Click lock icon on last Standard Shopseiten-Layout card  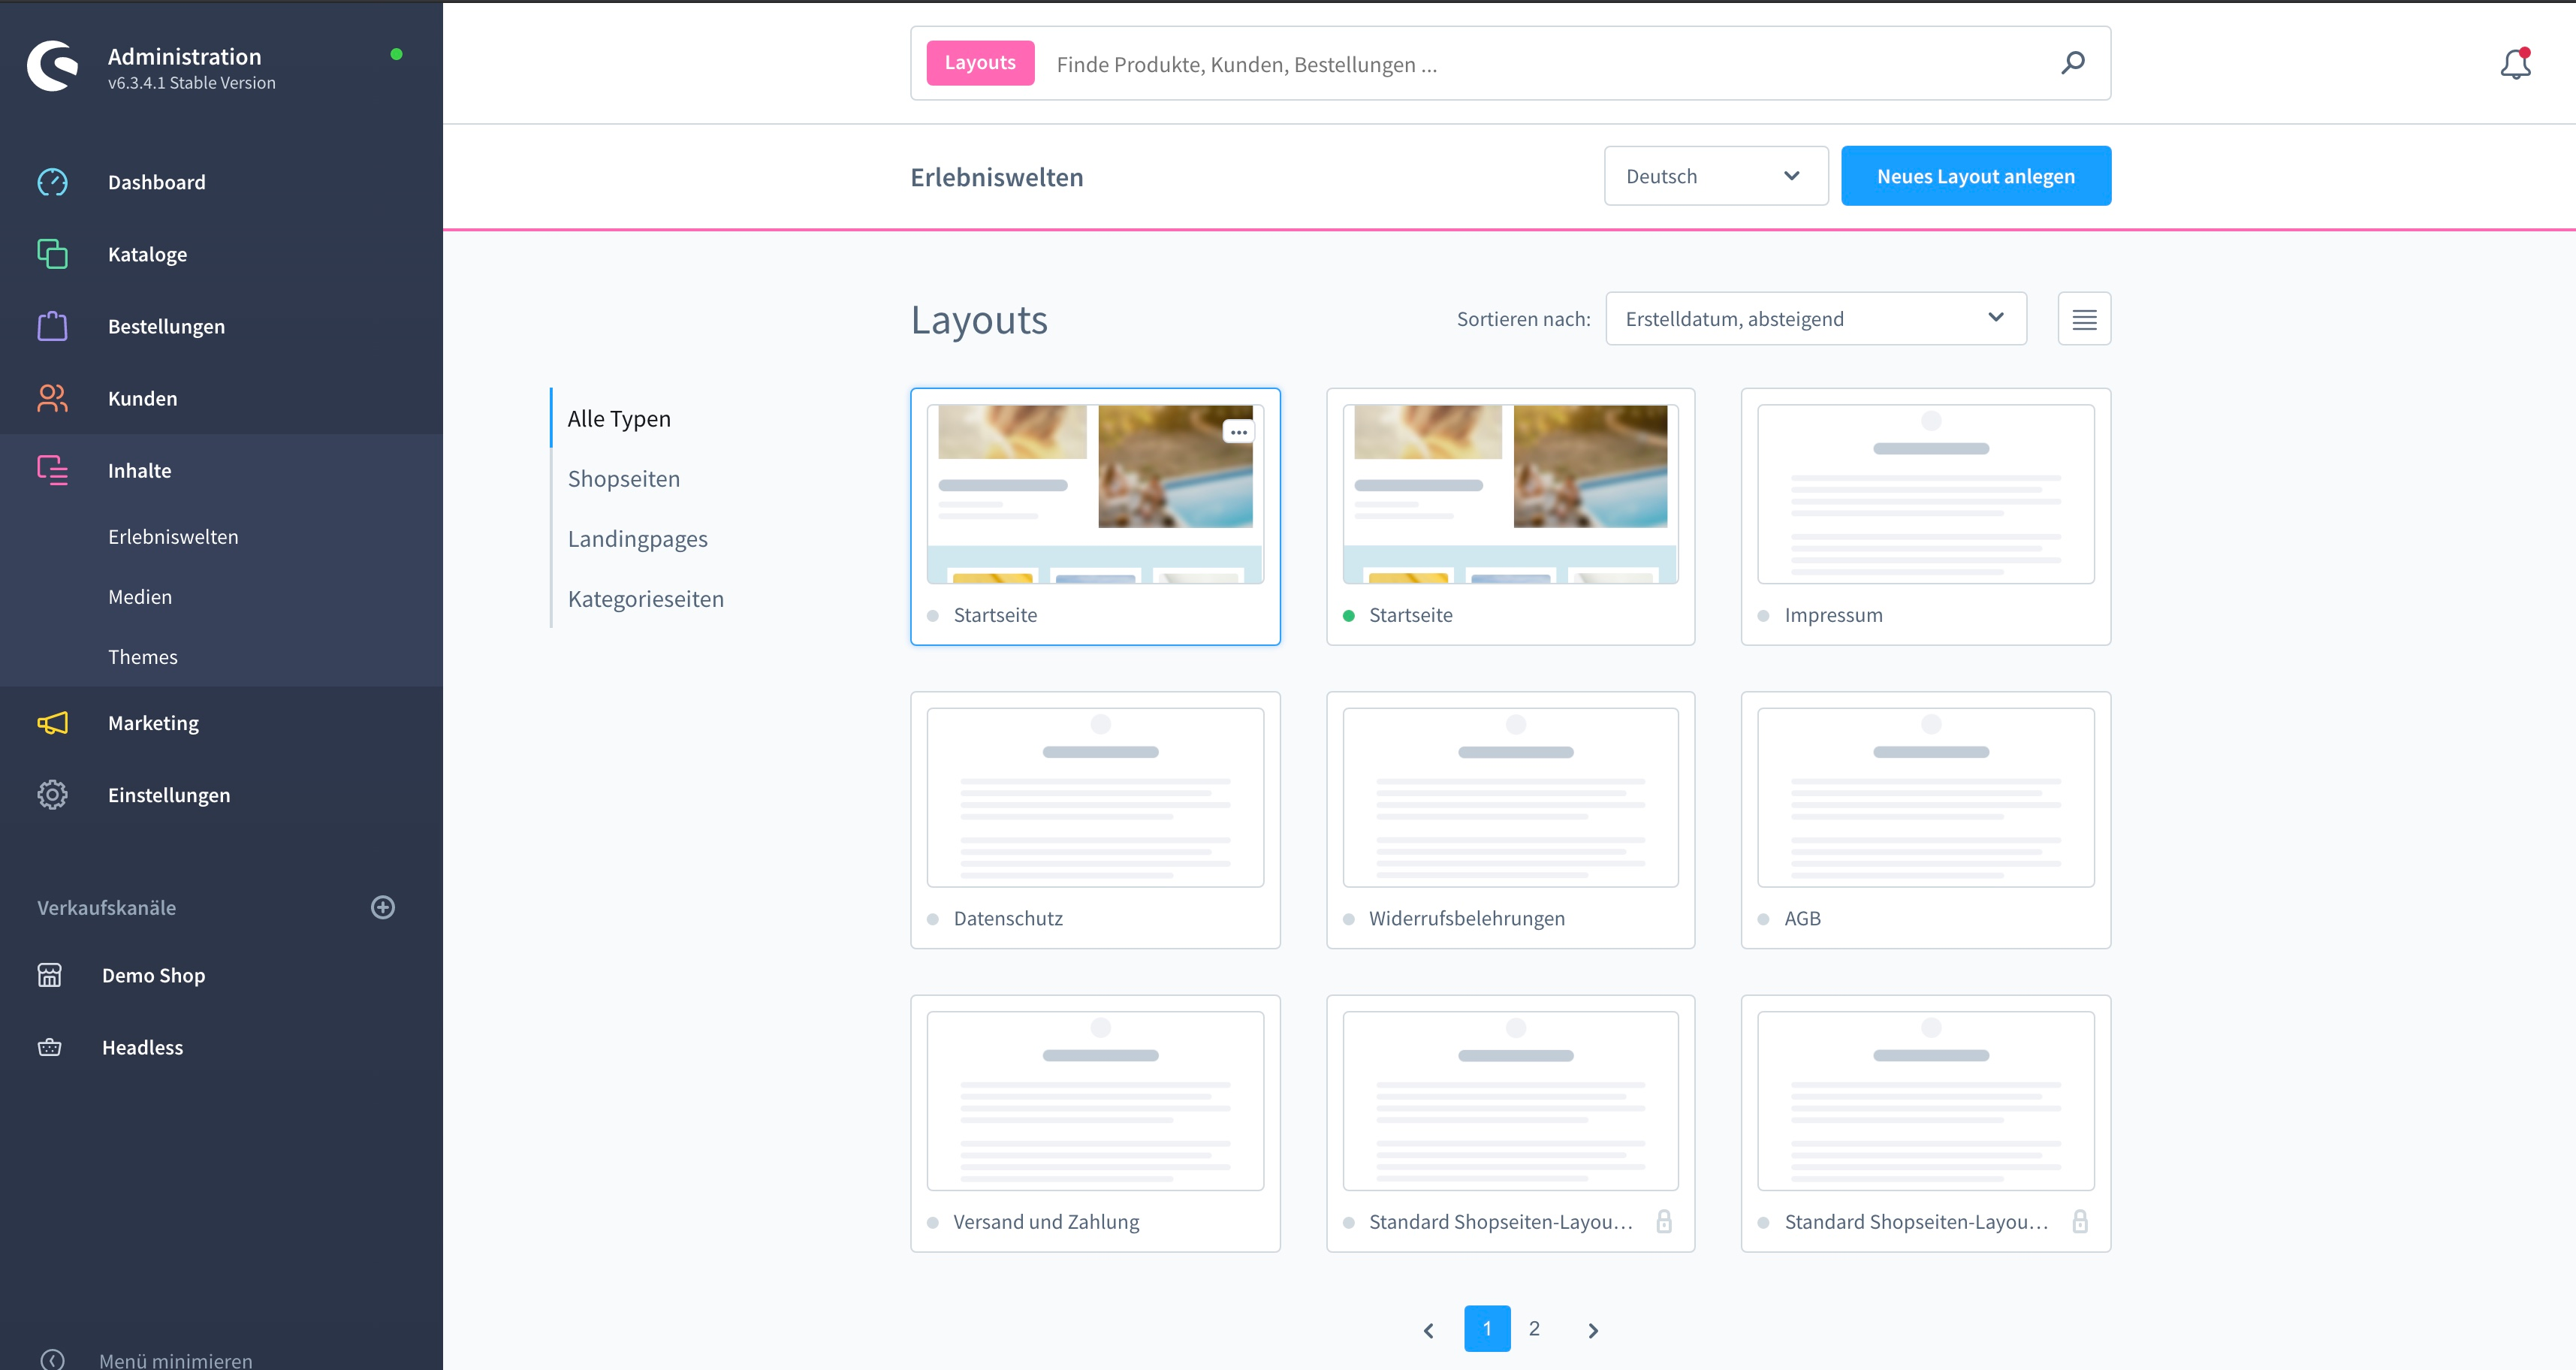click(2080, 1221)
